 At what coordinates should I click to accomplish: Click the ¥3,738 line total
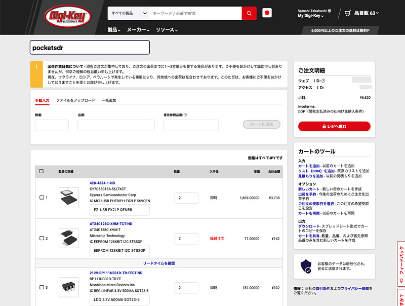click(274, 198)
